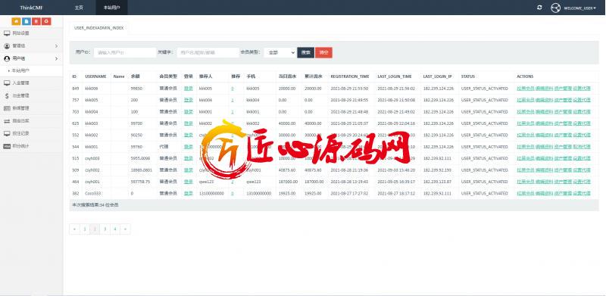The width and height of the screenshot is (606, 296).
Task: Switch to the 主页 top tab
Action: (79, 8)
